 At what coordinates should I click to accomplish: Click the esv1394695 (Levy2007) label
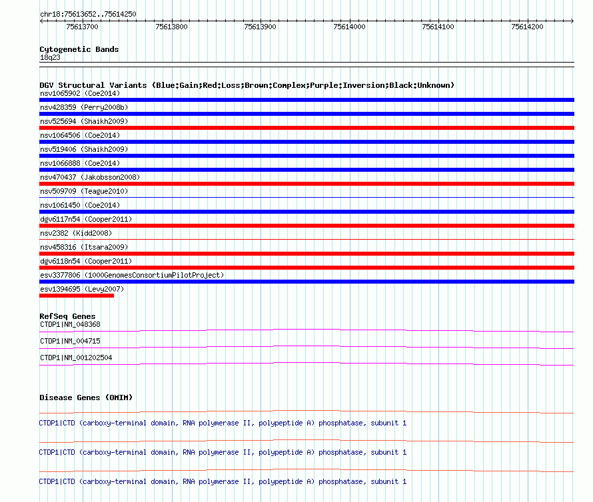pos(82,289)
